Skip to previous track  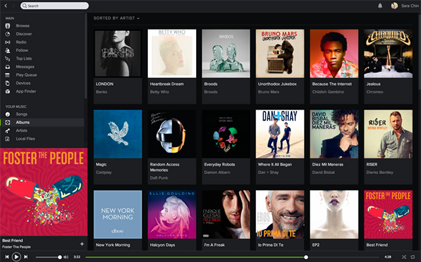click(7, 257)
